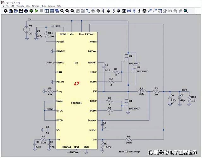The image size is (202, 158).
Task: Run the simulation with green play icon
Action: pos(37,11)
